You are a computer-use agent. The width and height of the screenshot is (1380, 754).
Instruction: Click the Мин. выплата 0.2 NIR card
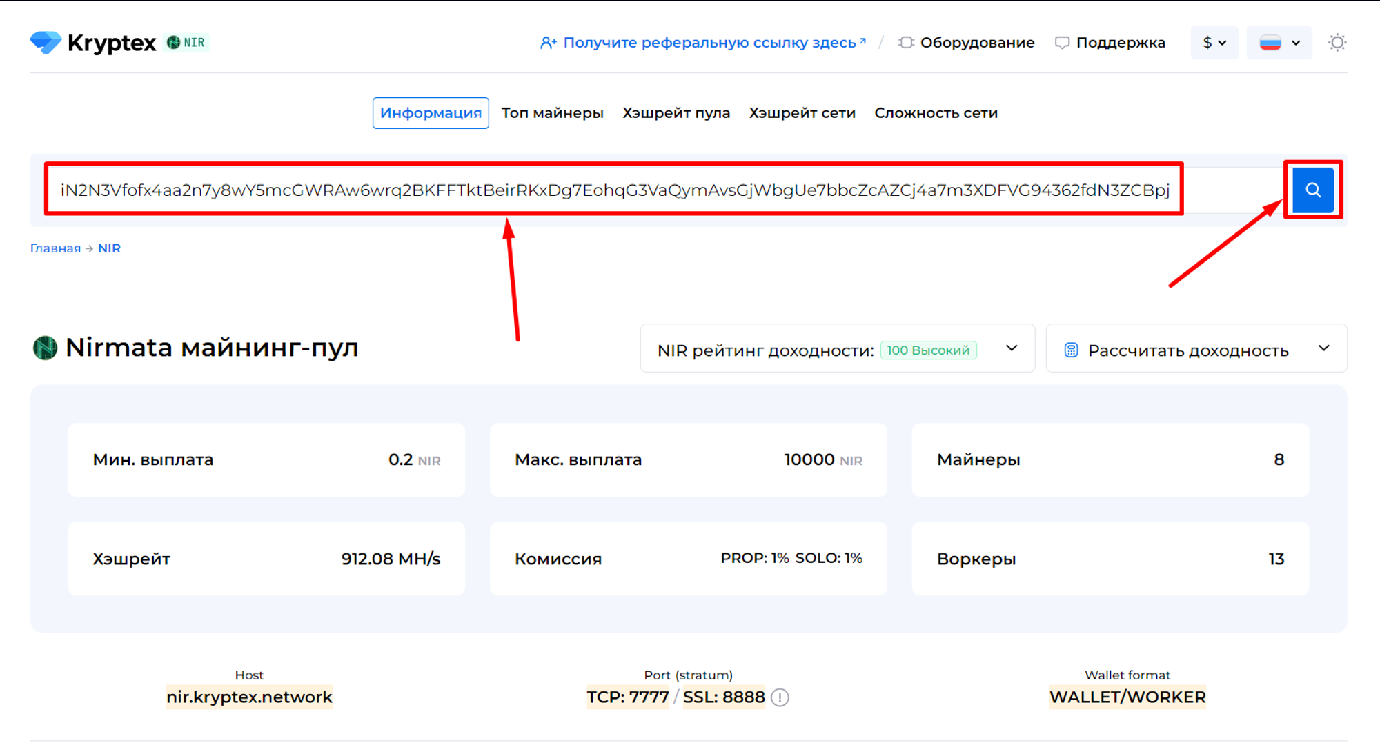point(266,460)
